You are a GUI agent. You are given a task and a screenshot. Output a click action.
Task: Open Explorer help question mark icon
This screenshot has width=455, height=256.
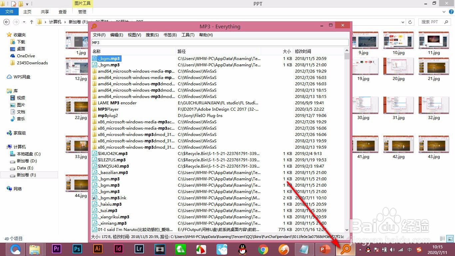(x=451, y=11)
